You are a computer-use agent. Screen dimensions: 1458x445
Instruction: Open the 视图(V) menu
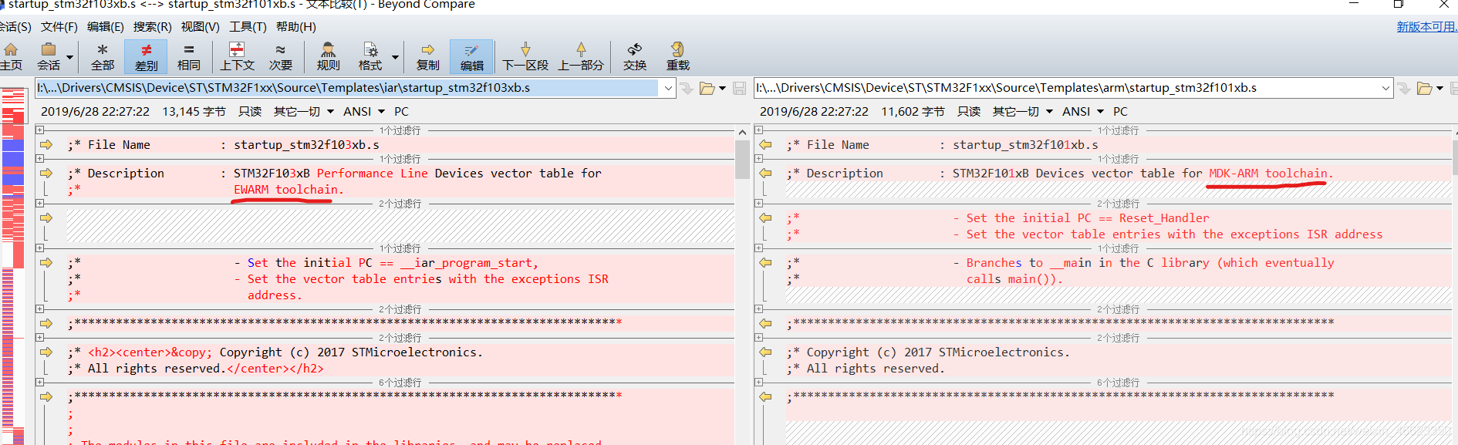click(200, 27)
